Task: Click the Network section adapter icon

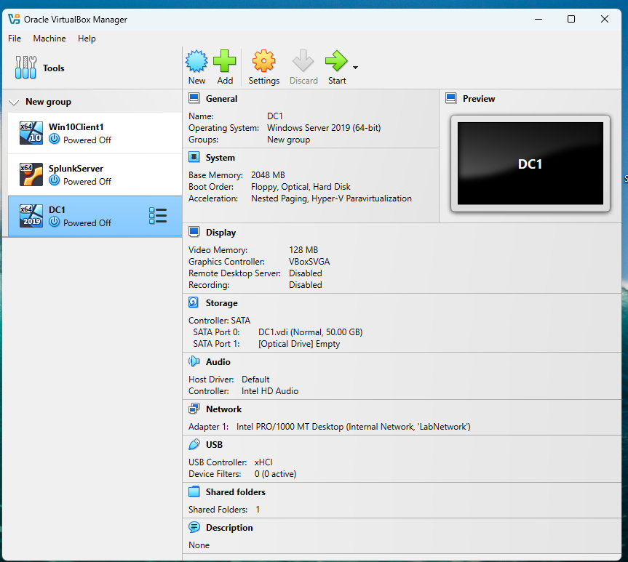Action: pyautogui.click(x=194, y=409)
